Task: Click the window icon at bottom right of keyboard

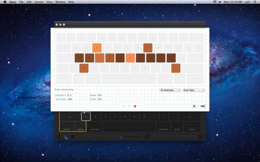Action: tap(200, 137)
